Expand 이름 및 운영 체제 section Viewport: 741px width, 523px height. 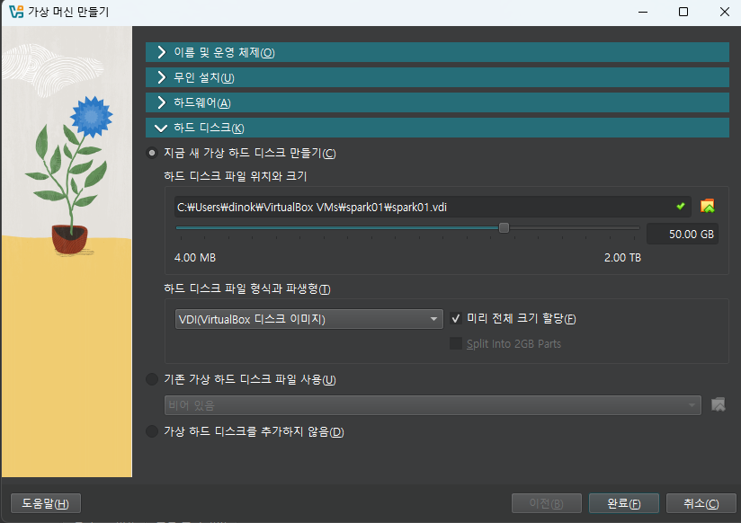tap(437, 52)
